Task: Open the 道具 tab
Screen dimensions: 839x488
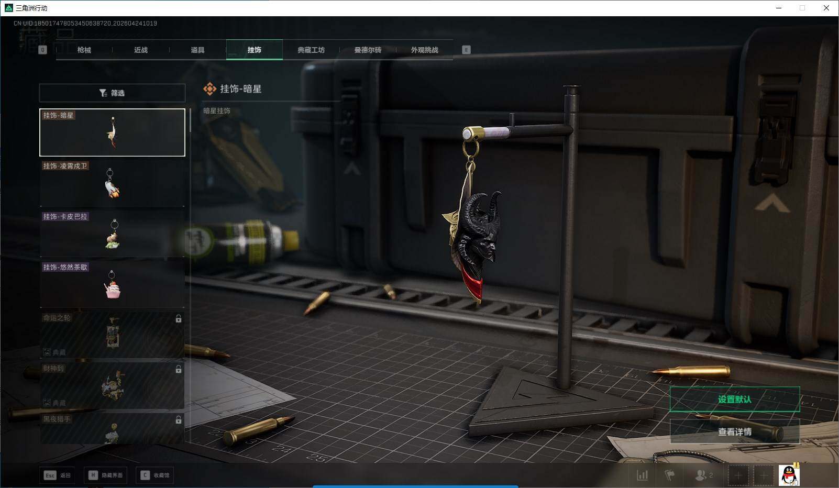Action: coord(197,50)
